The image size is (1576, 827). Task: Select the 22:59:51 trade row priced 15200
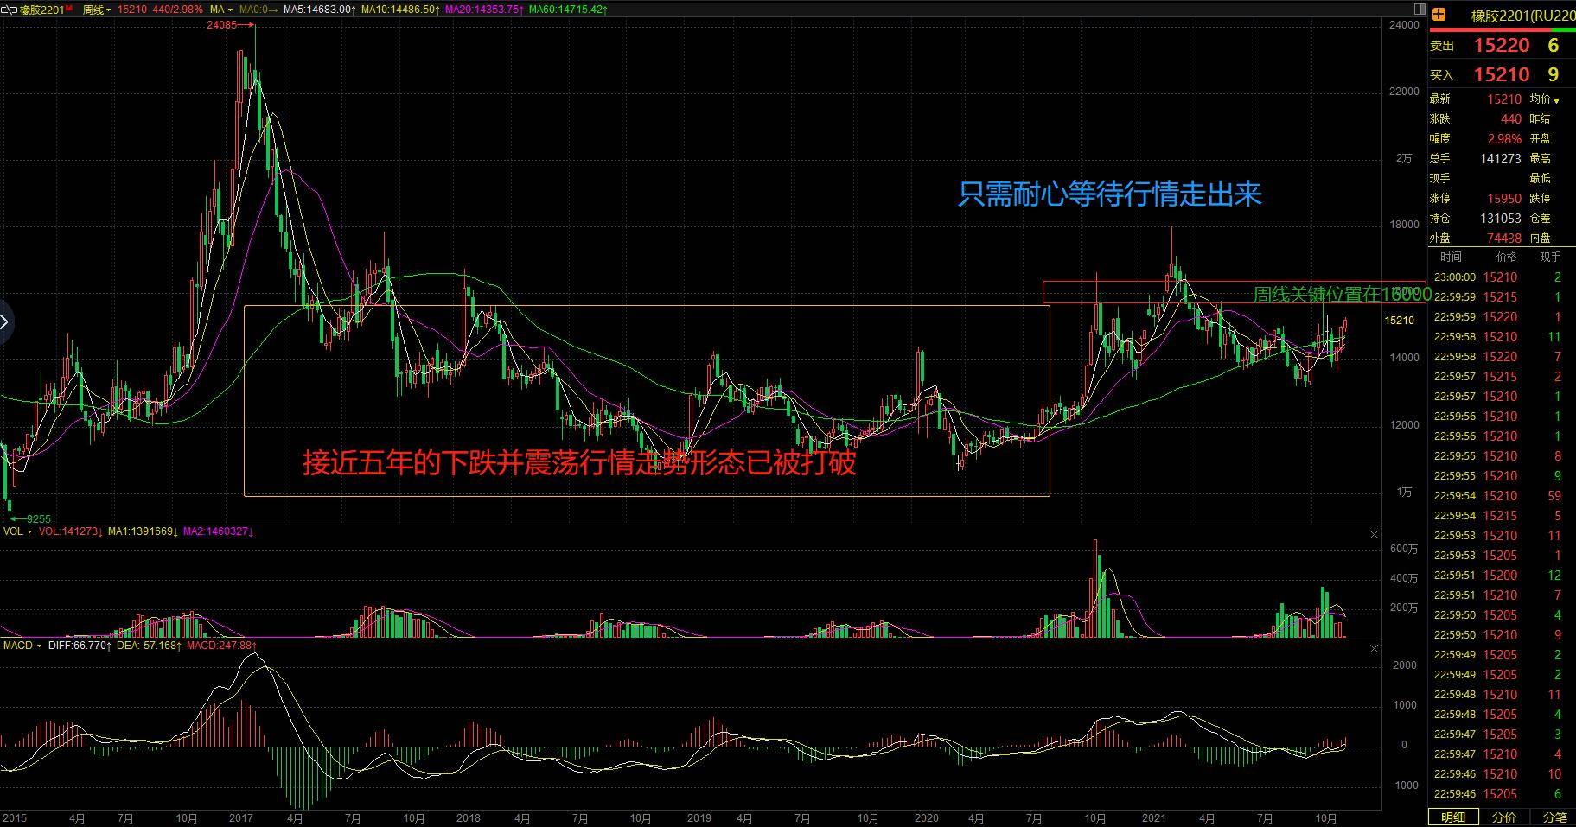tap(1502, 576)
